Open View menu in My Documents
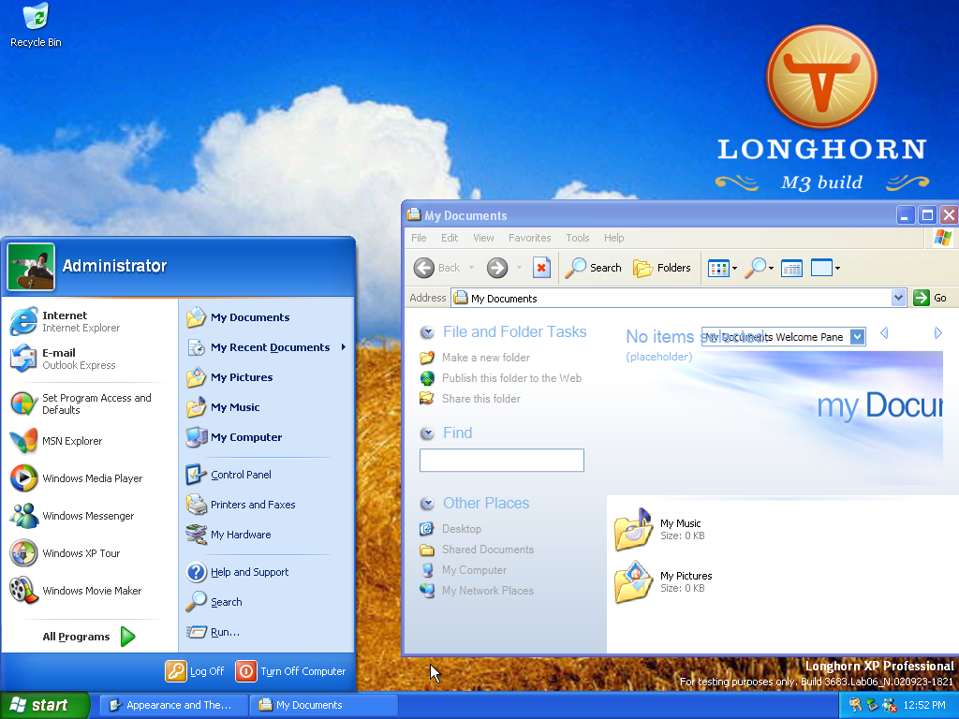Viewport: 959px width, 719px height. (483, 238)
